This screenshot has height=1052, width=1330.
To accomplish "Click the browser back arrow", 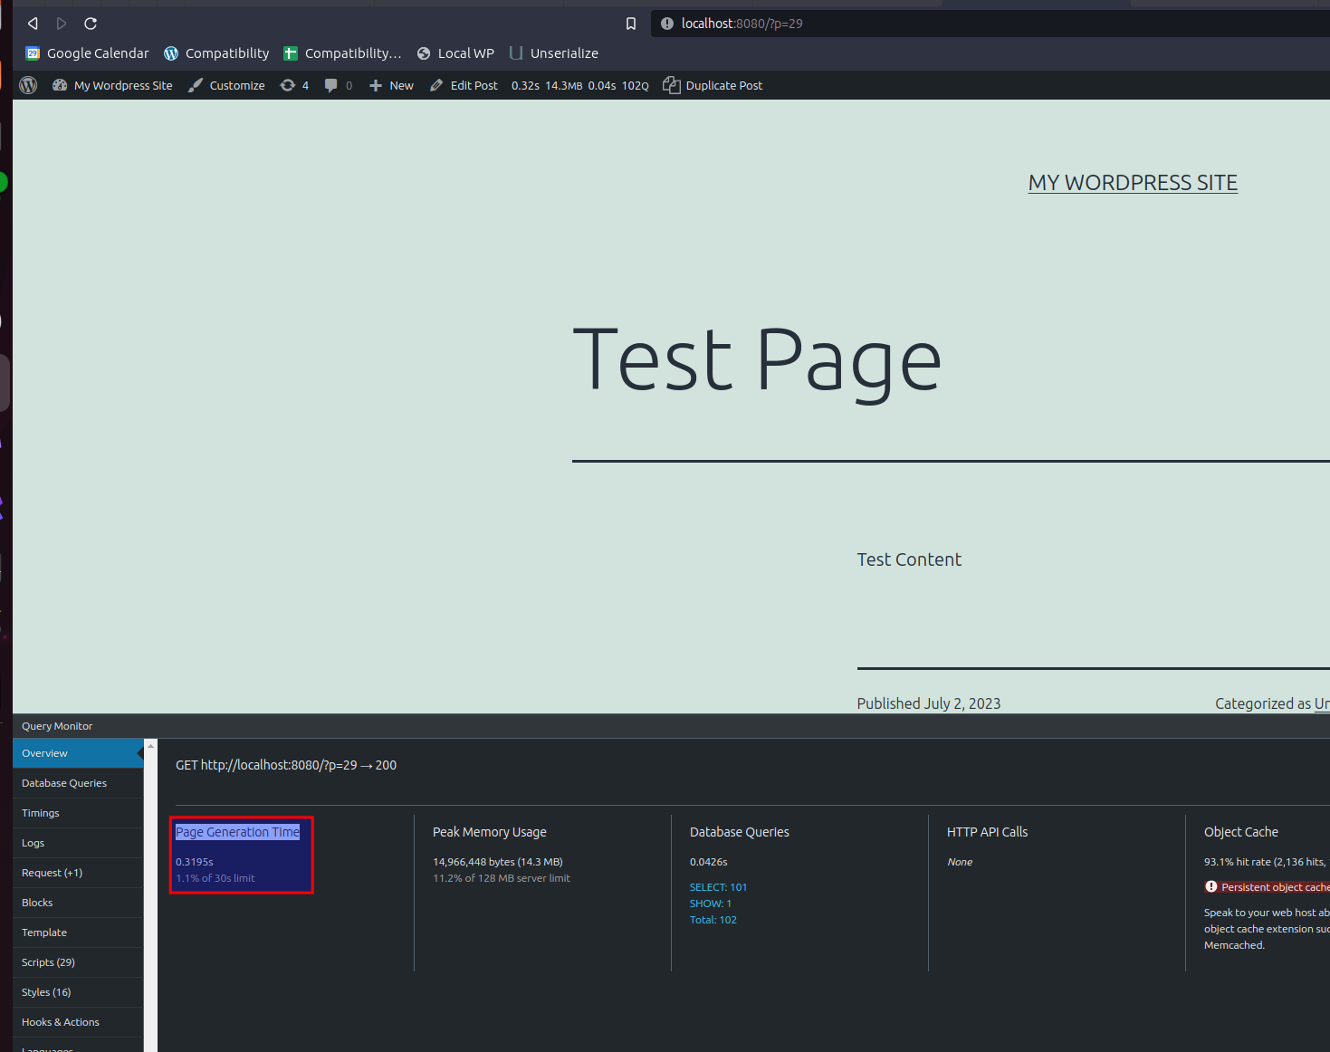I will click(33, 24).
